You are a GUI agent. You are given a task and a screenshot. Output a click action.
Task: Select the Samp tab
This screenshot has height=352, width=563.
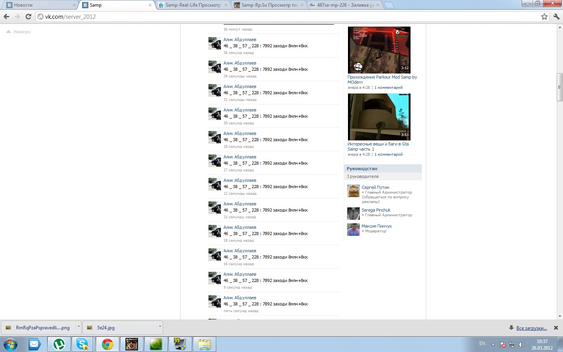(117, 5)
